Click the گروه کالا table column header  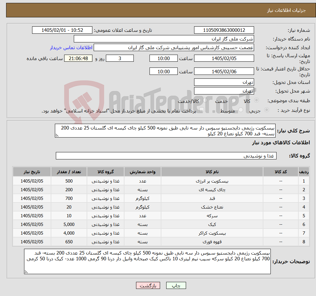point(106,172)
